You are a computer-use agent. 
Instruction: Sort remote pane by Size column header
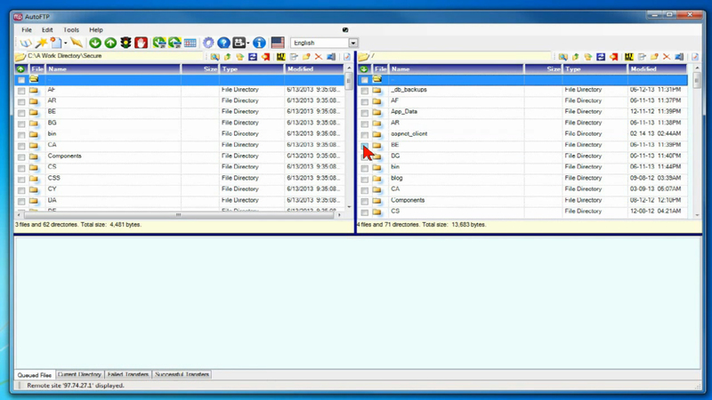click(x=543, y=69)
